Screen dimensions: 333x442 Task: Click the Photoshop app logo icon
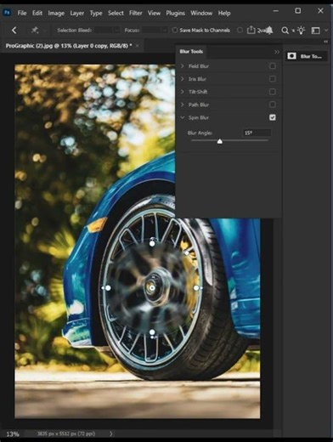click(x=7, y=13)
